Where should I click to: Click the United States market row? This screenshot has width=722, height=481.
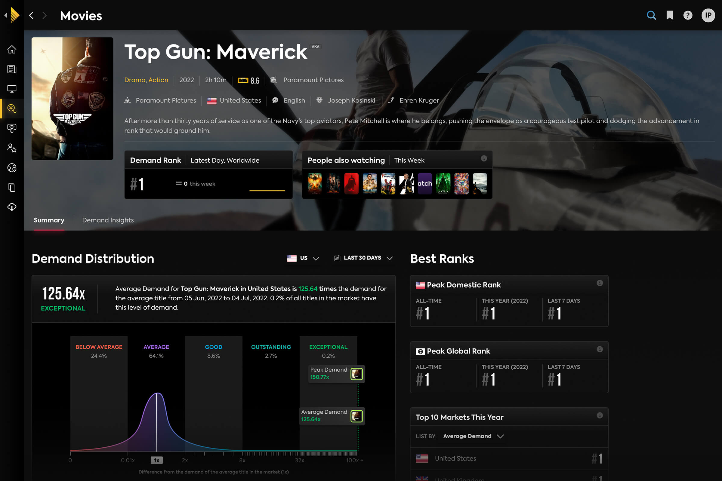(509, 459)
